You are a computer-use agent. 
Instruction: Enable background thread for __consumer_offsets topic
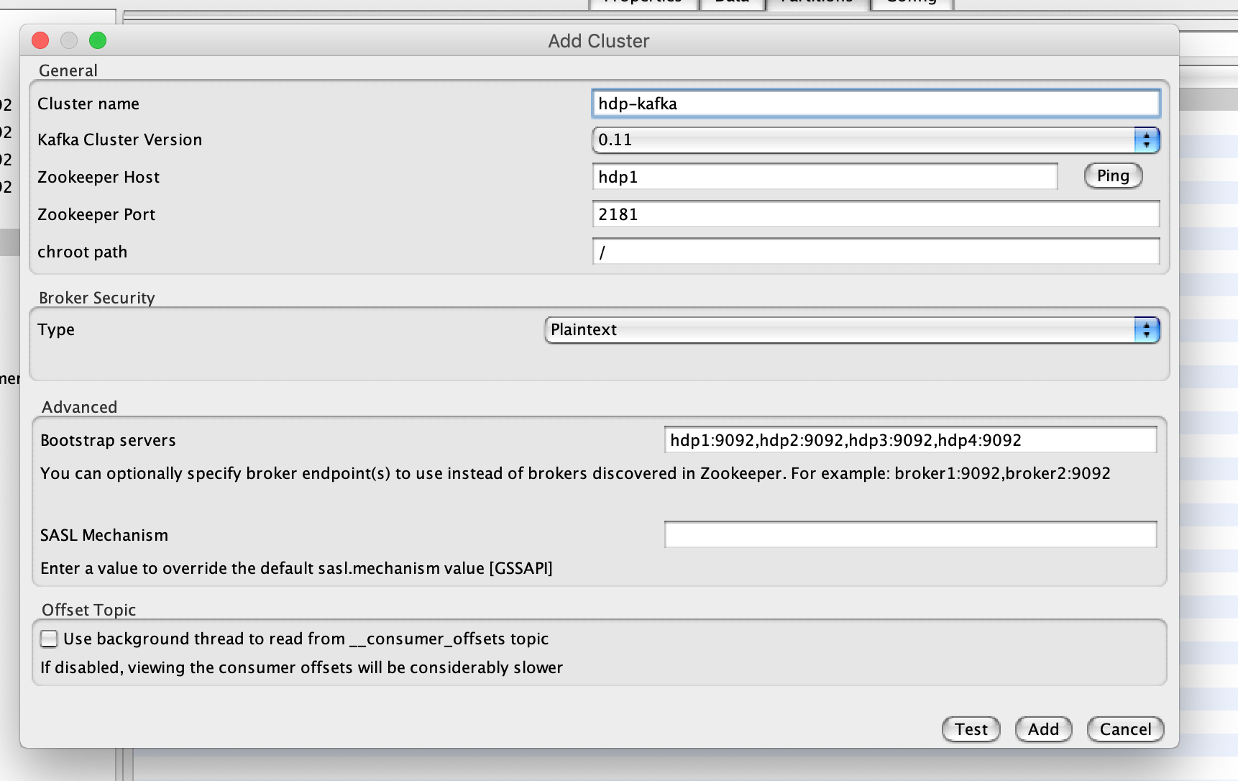click(49, 639)
